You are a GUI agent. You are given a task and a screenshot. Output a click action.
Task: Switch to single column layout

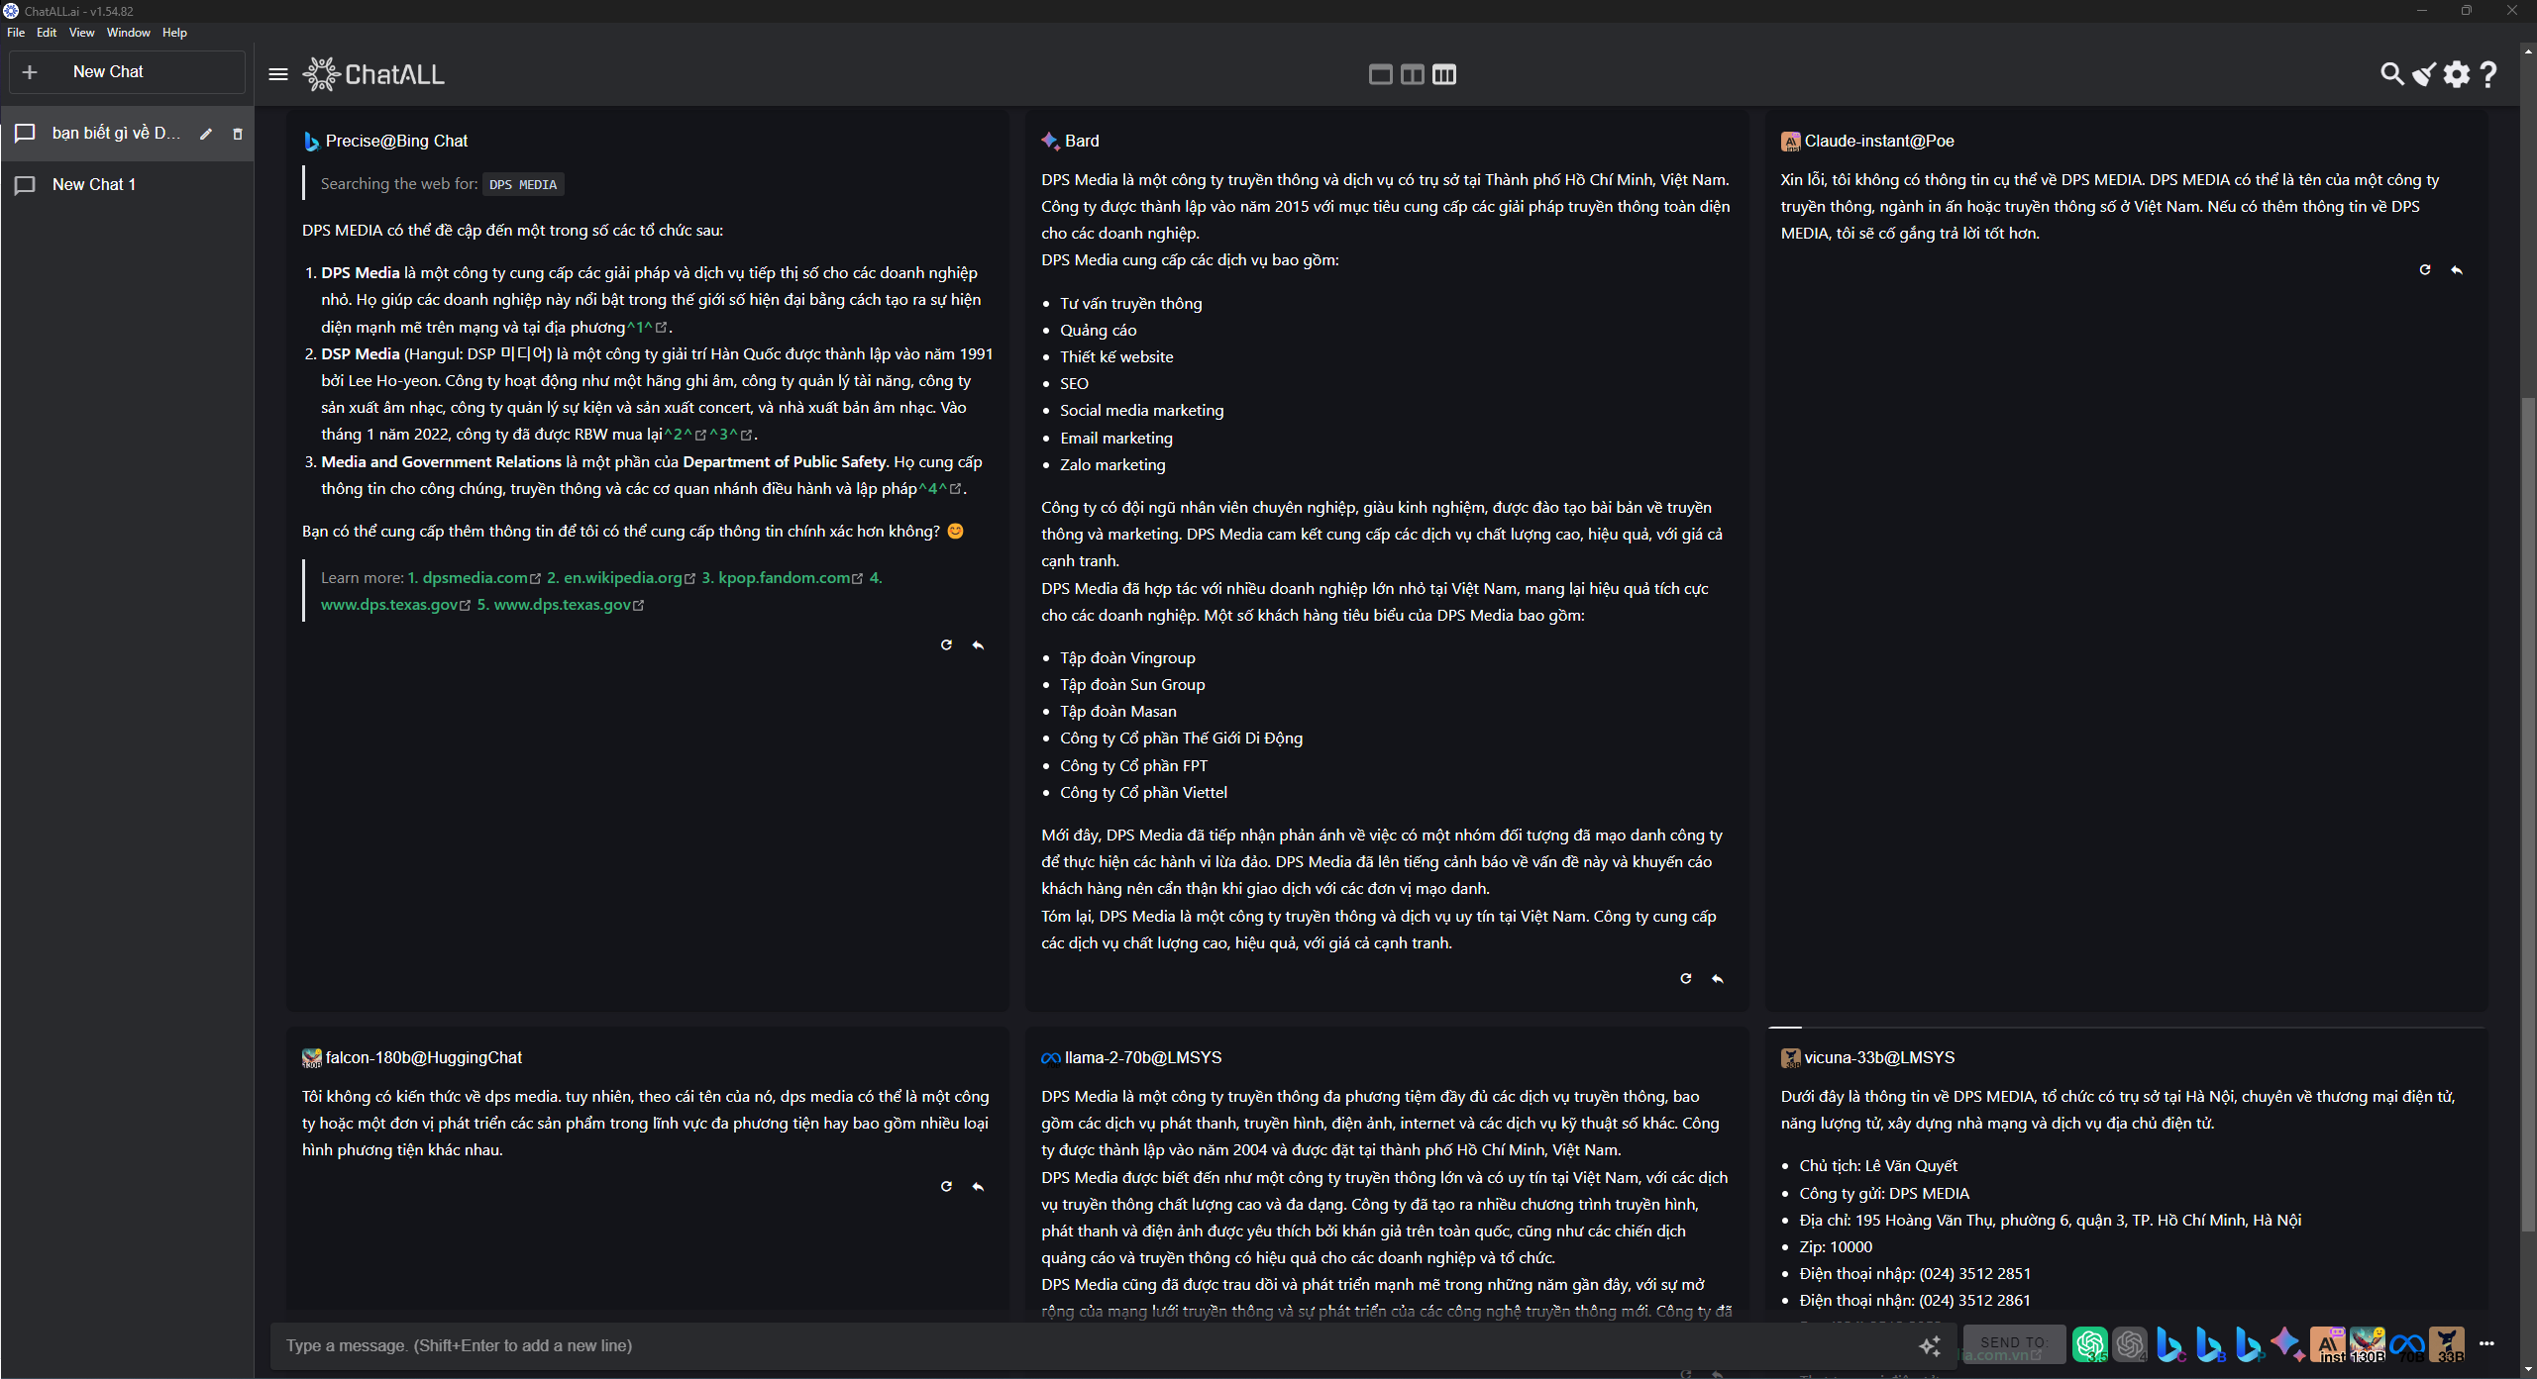[1380, 74]
